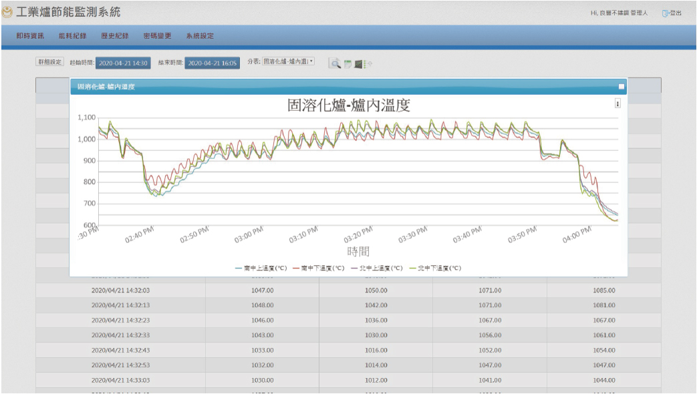Image resolution: width=697 pixels, height=394 pixels.
Task: Click the 1036.00 value in the table
Action: (376, 321)
